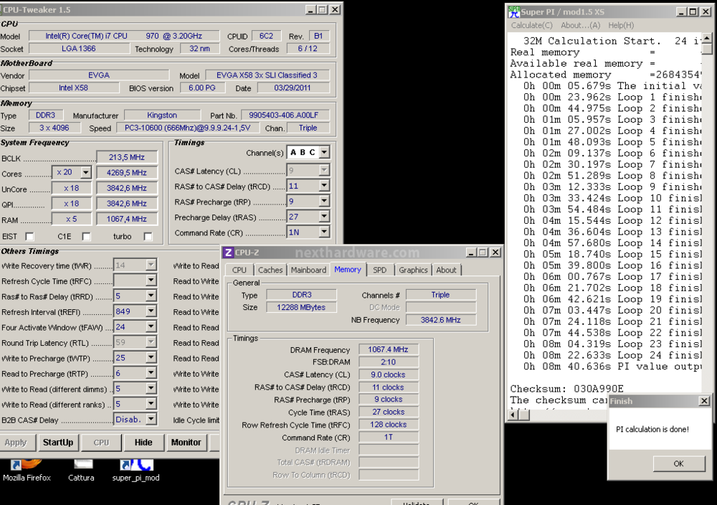
Task: Open the Cores multiplier dropdown
Action: 86,172
